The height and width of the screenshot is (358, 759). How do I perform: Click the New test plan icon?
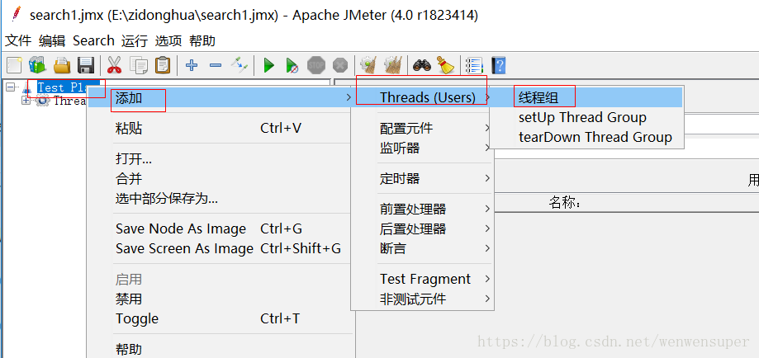(14, 65)
